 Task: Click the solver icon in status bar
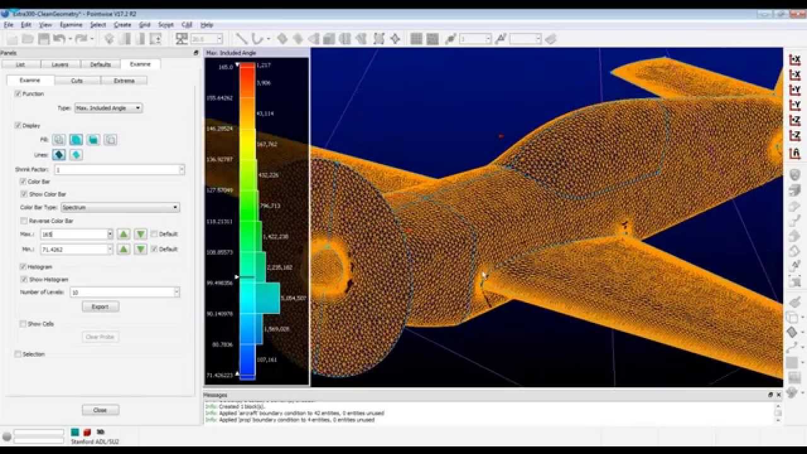click(75, 433)
